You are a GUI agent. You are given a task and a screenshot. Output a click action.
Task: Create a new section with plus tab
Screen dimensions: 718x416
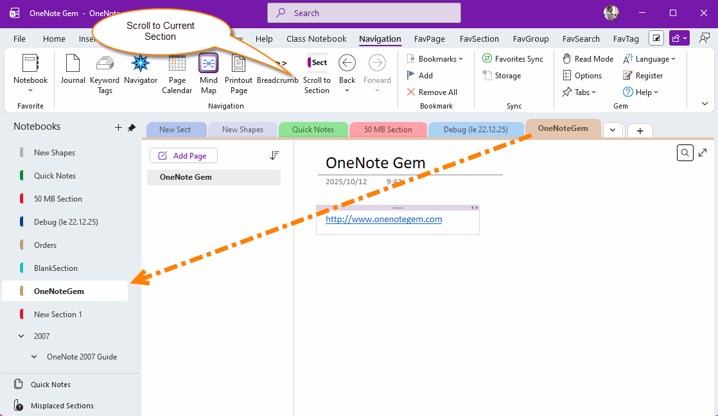640,131
